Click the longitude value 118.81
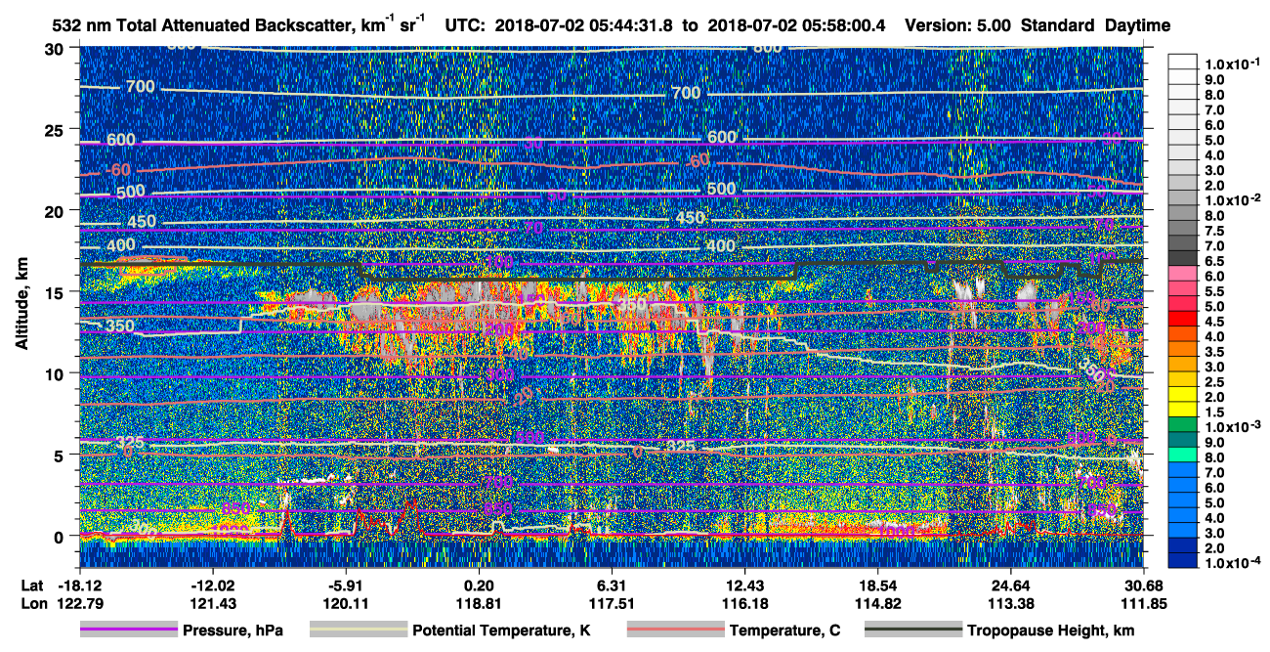The width and height of the screenshot is (1270, 652). click(x=480, y=603)
